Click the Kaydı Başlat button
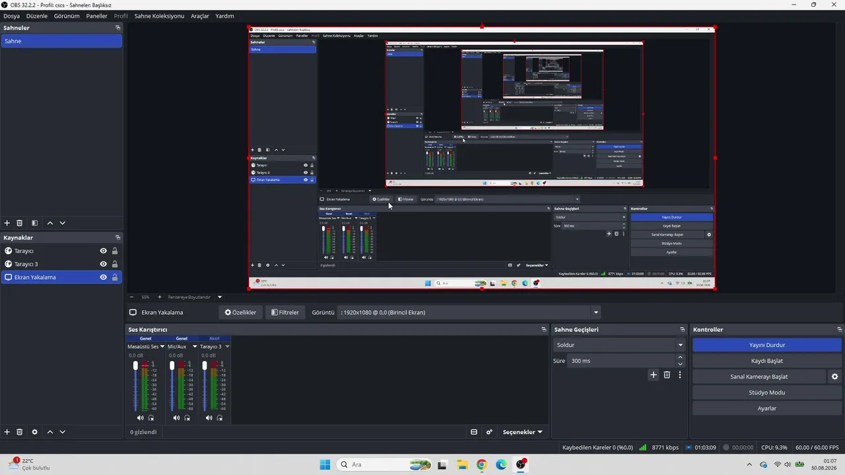845x475 pixels. tap(767, 361)
